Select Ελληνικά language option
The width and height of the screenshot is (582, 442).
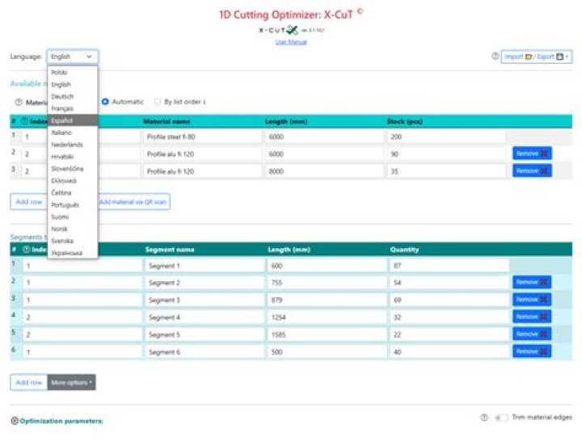point(73,181)
